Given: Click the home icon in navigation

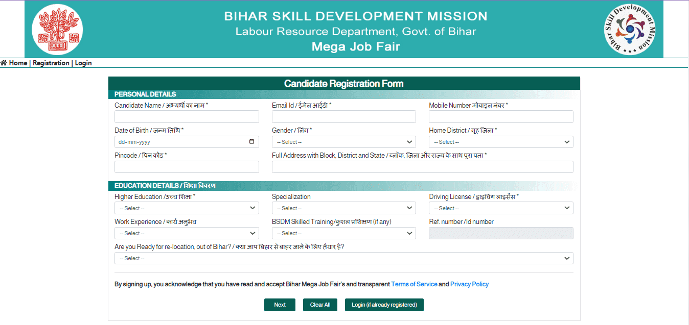Looking at the screenshot, I should pos(4,63).
